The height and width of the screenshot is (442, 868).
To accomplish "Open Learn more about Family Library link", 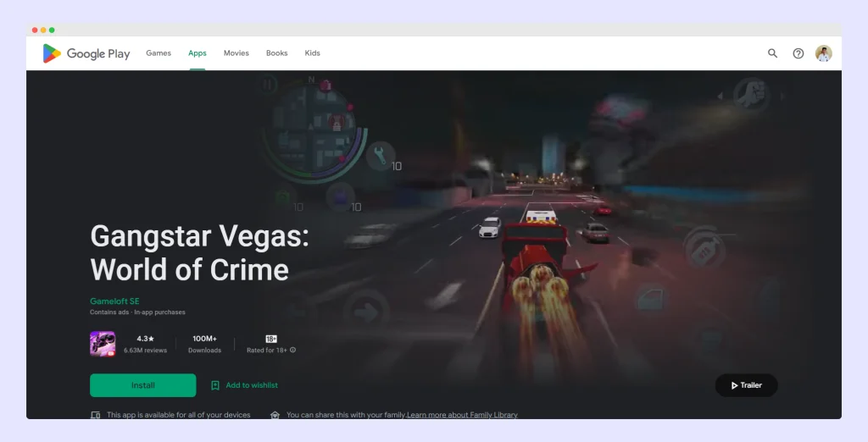I will point(462,415).
